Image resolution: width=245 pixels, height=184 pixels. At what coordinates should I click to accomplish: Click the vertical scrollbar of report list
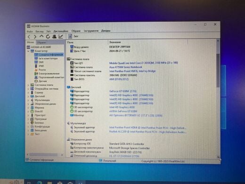[218, 71]
